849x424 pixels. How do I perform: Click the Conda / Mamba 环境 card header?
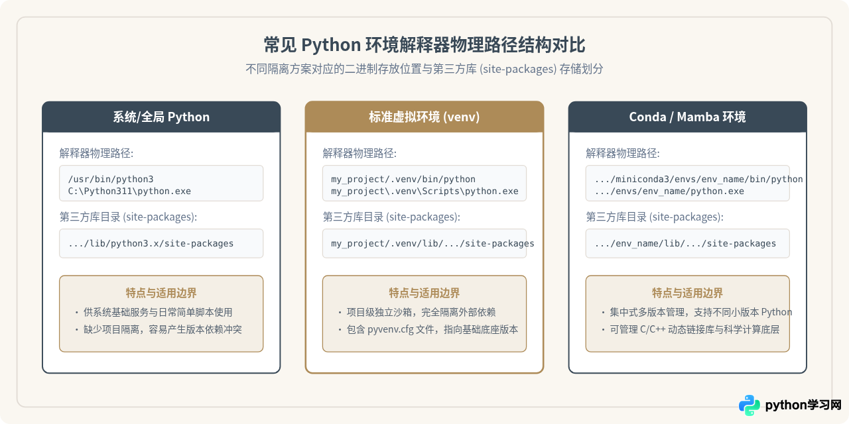pos(688,117)
